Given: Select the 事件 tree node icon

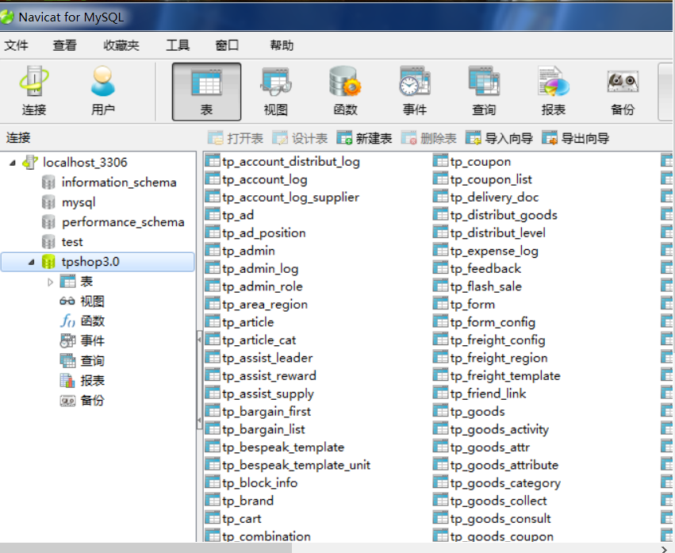Looking at the screenshot, I should [67, 341].
